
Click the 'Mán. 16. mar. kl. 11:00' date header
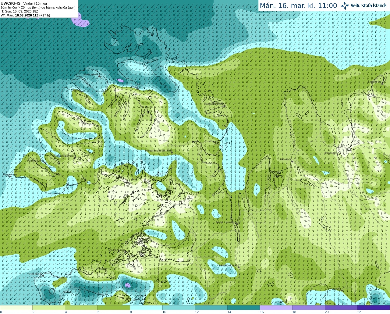(x=298, y=5)
